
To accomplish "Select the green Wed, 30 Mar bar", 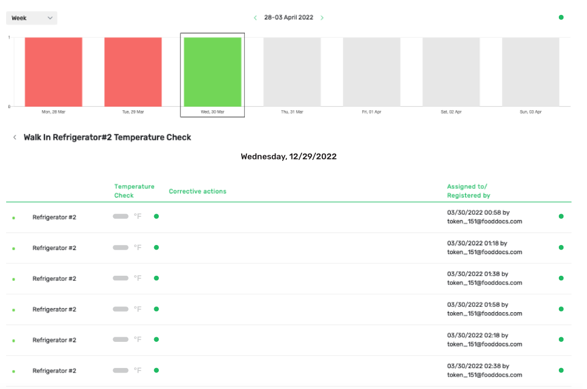I will tap(212, 72).
